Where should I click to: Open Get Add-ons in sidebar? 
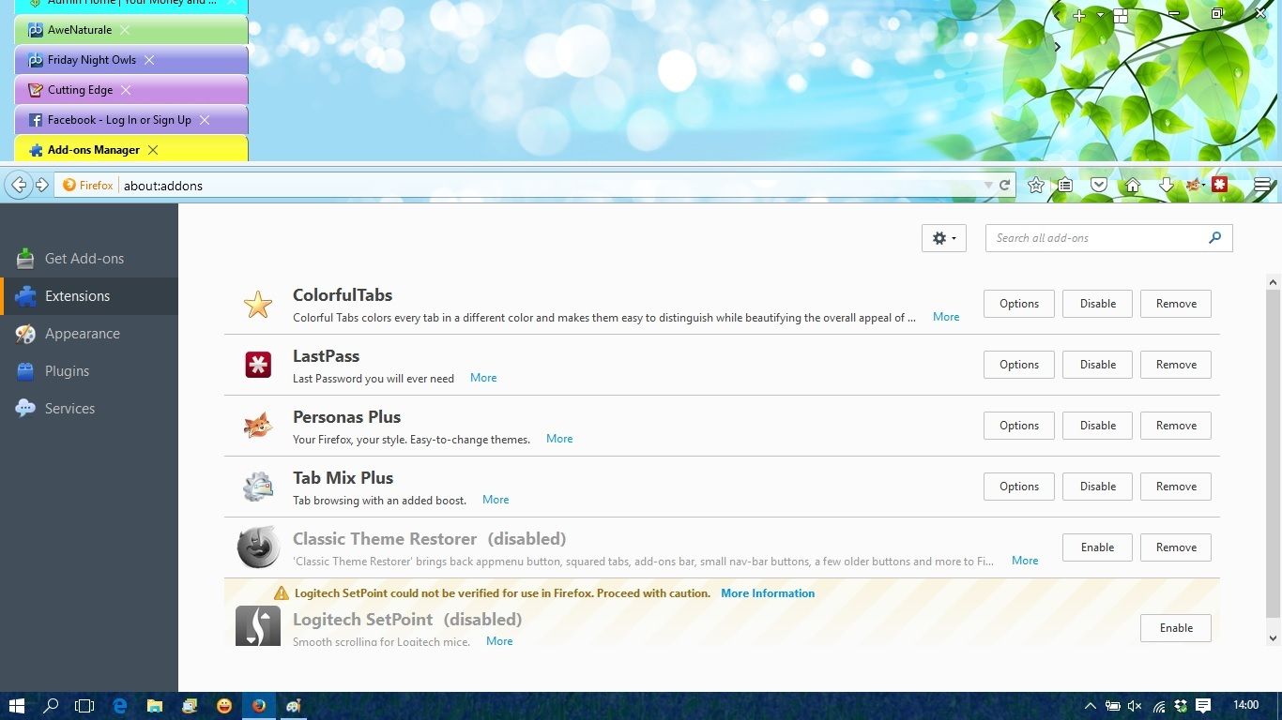(89, 259)
